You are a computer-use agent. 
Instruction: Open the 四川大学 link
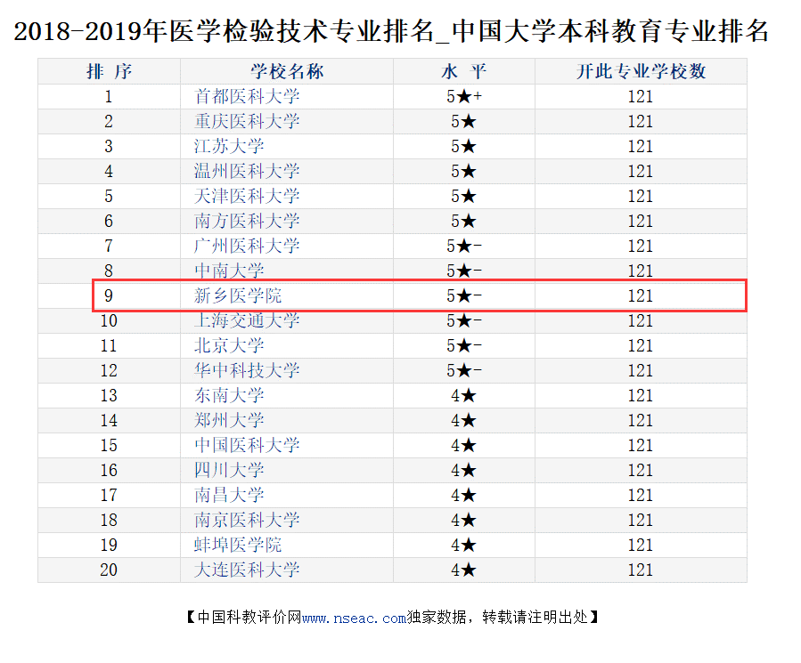(229, 470)
